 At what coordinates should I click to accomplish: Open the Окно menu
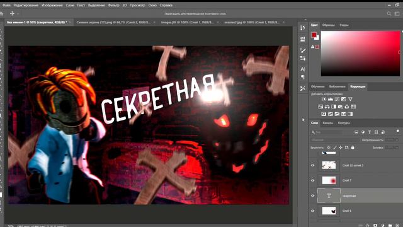click(x=152, y=5)
